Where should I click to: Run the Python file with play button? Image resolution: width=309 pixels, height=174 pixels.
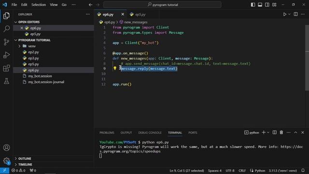click(284, 14)
